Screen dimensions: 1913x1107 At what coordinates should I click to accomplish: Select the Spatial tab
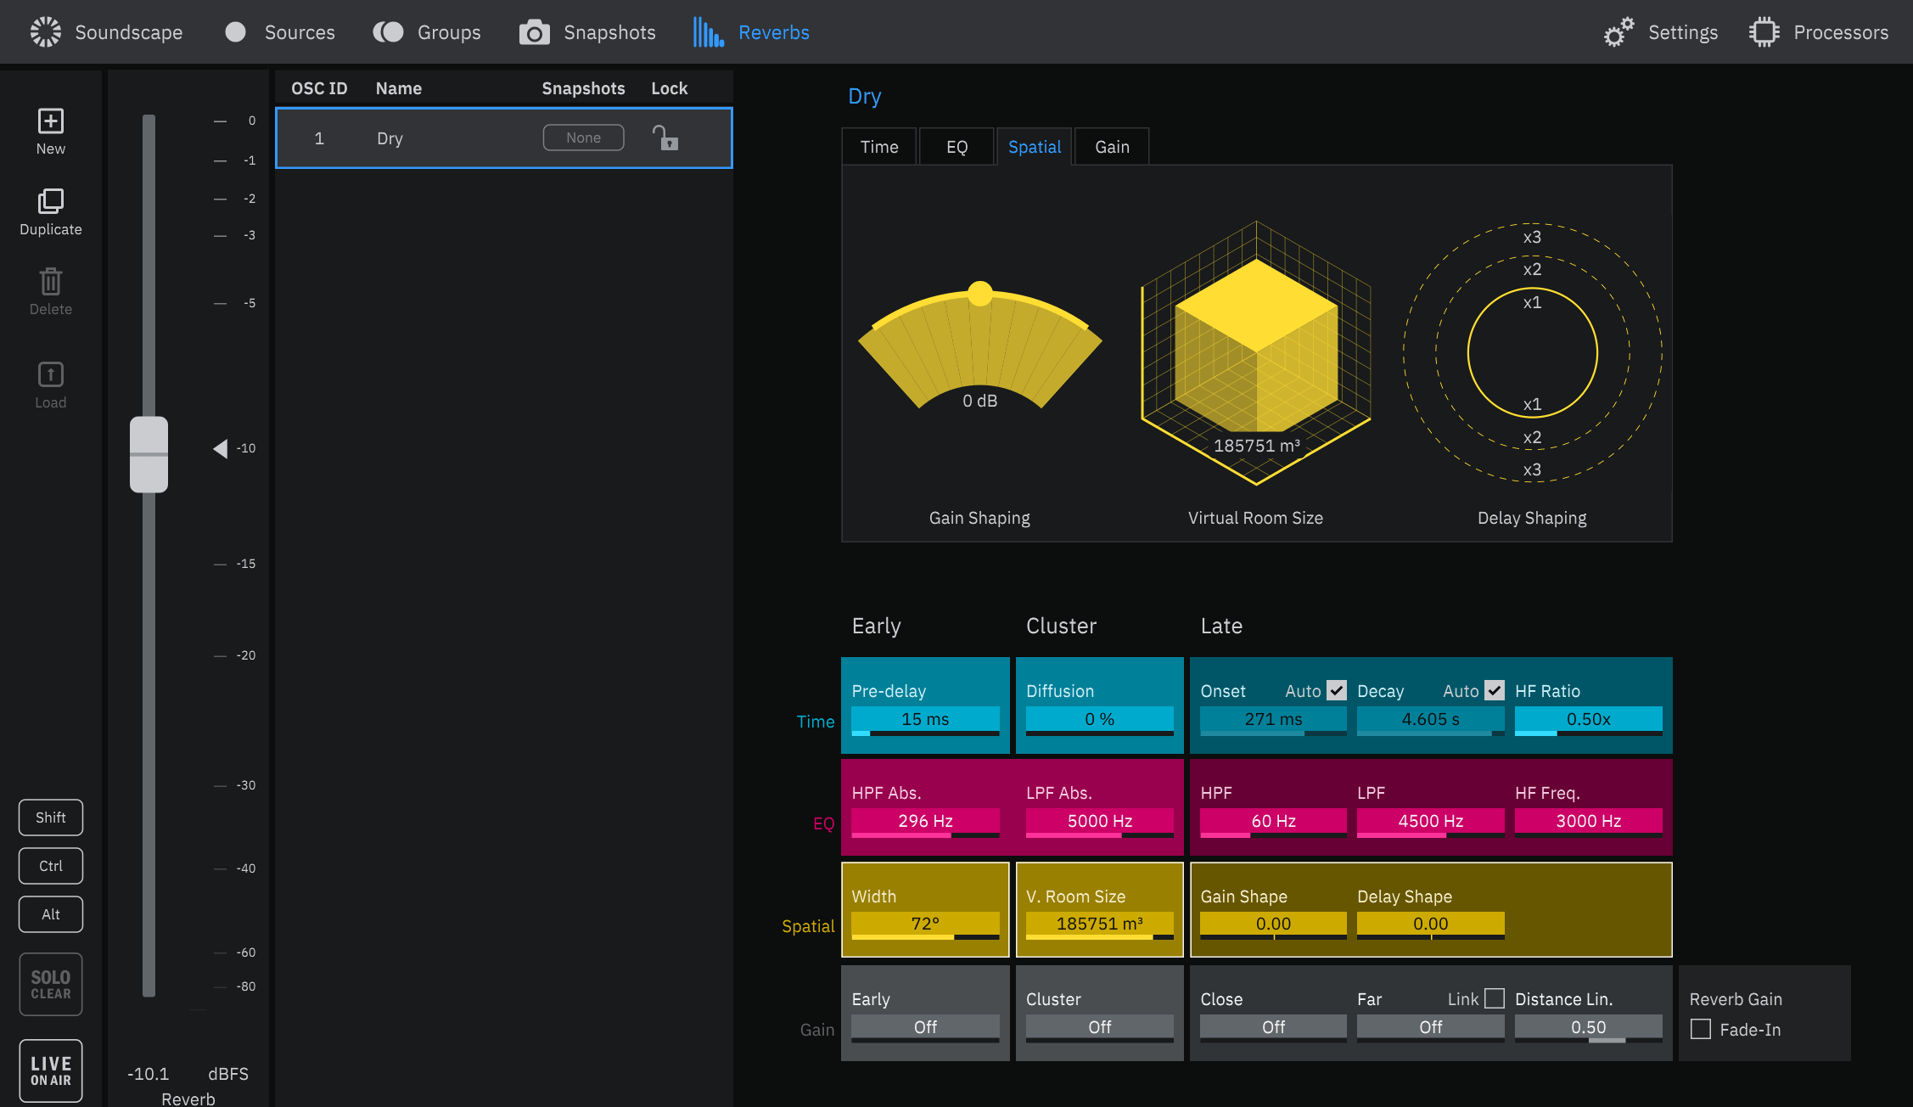pos(1033,145)
